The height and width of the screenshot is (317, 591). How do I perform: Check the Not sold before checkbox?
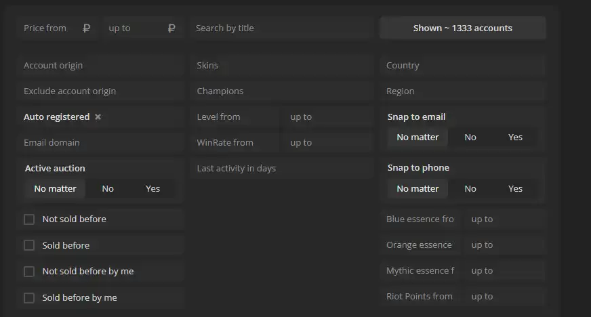29,219
